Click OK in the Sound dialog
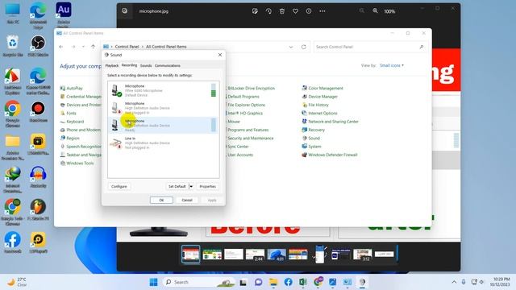The width and height of the screenshot is (516, 290). (161, 200)
